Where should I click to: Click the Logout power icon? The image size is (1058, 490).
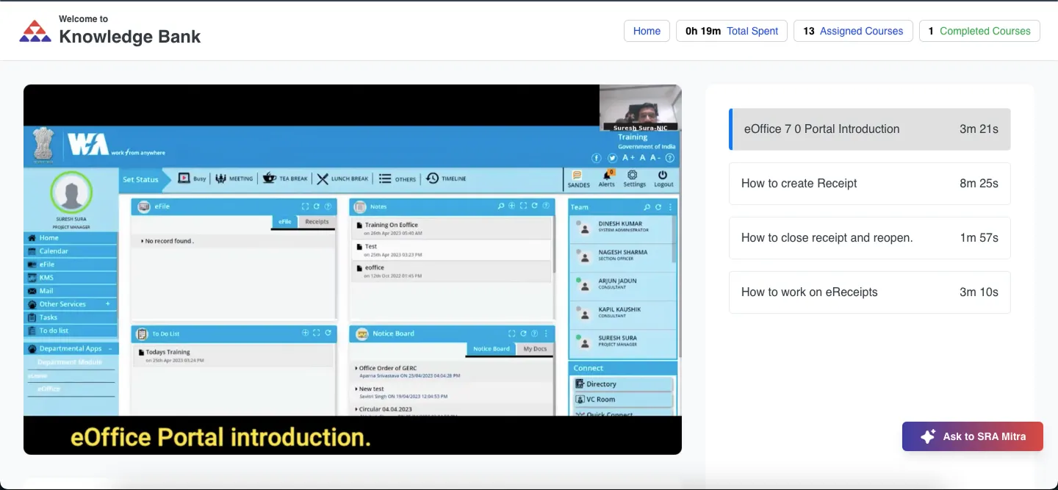(x=663, y=176)
